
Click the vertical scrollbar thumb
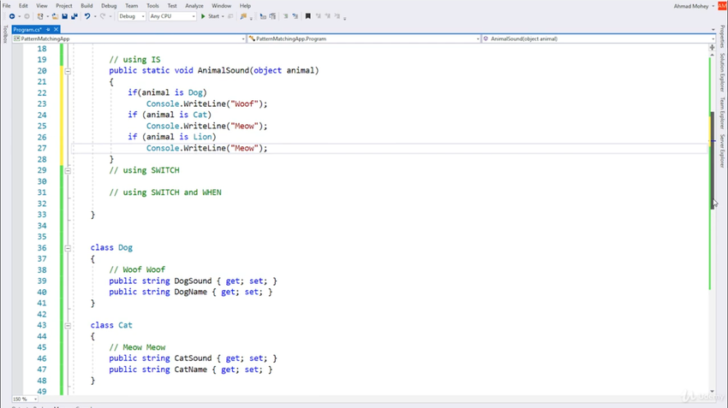713,160
